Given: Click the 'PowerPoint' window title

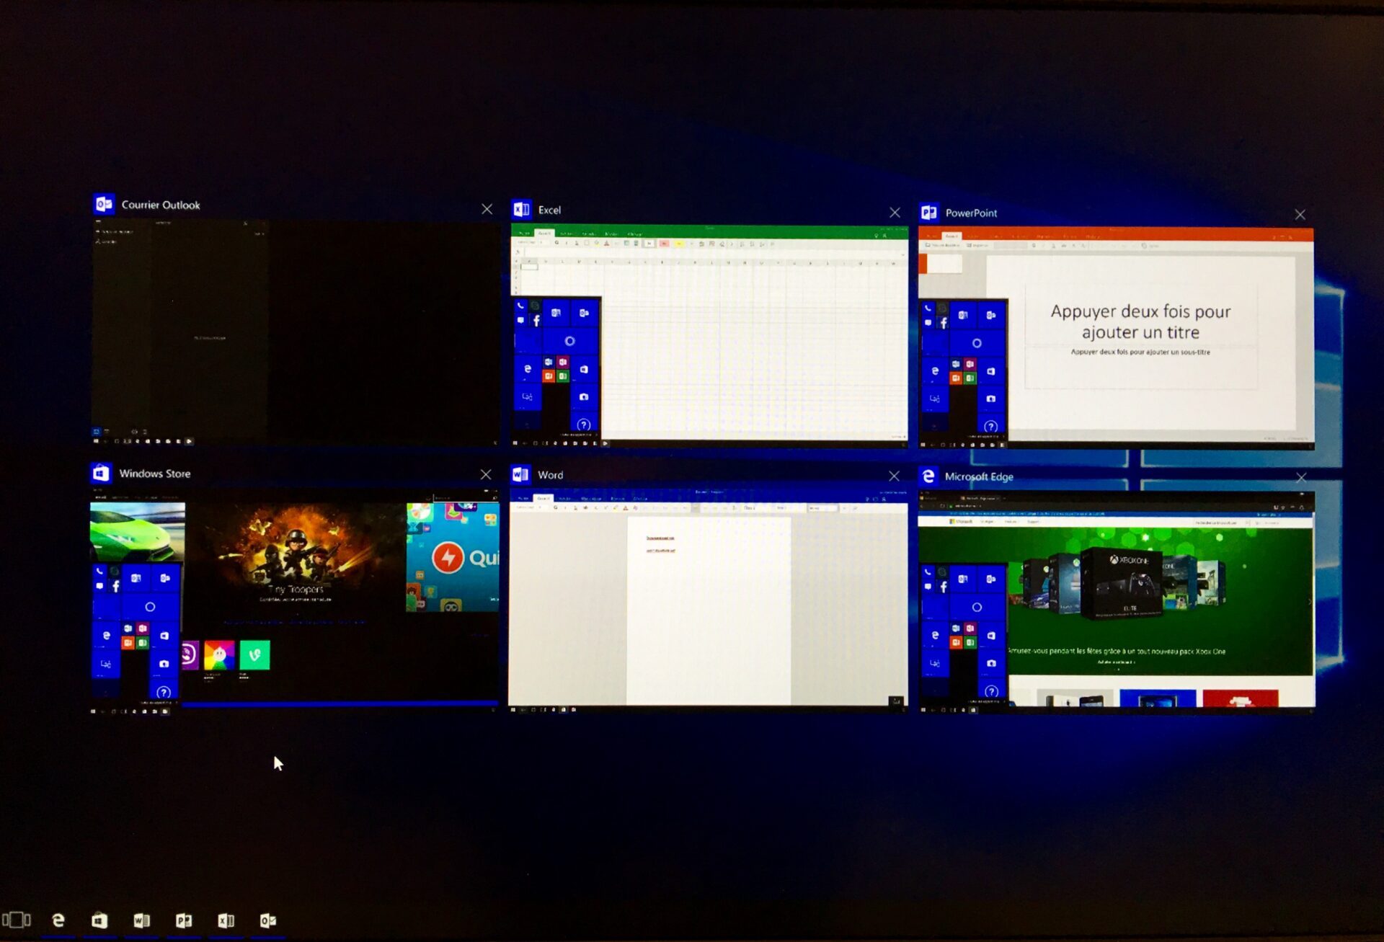Looking at the screenshot, I should coord(971,213).
